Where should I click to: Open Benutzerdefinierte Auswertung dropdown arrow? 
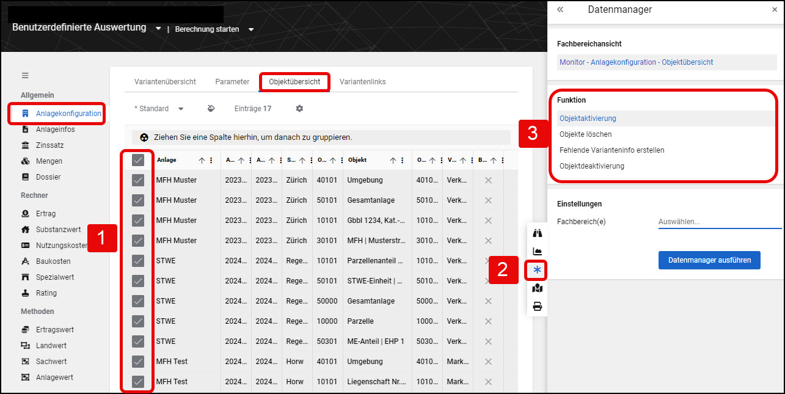(158, 29)
